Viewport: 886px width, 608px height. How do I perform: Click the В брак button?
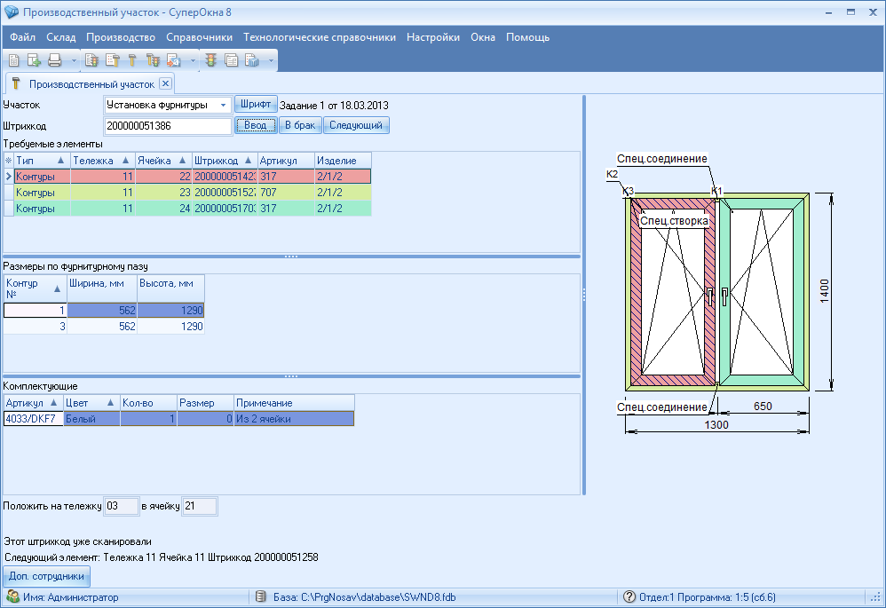tap(300, 125)
